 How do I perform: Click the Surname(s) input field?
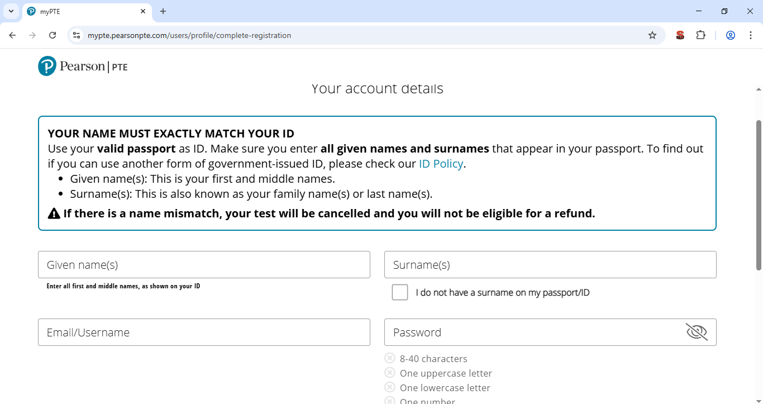[x=550, y=264]
